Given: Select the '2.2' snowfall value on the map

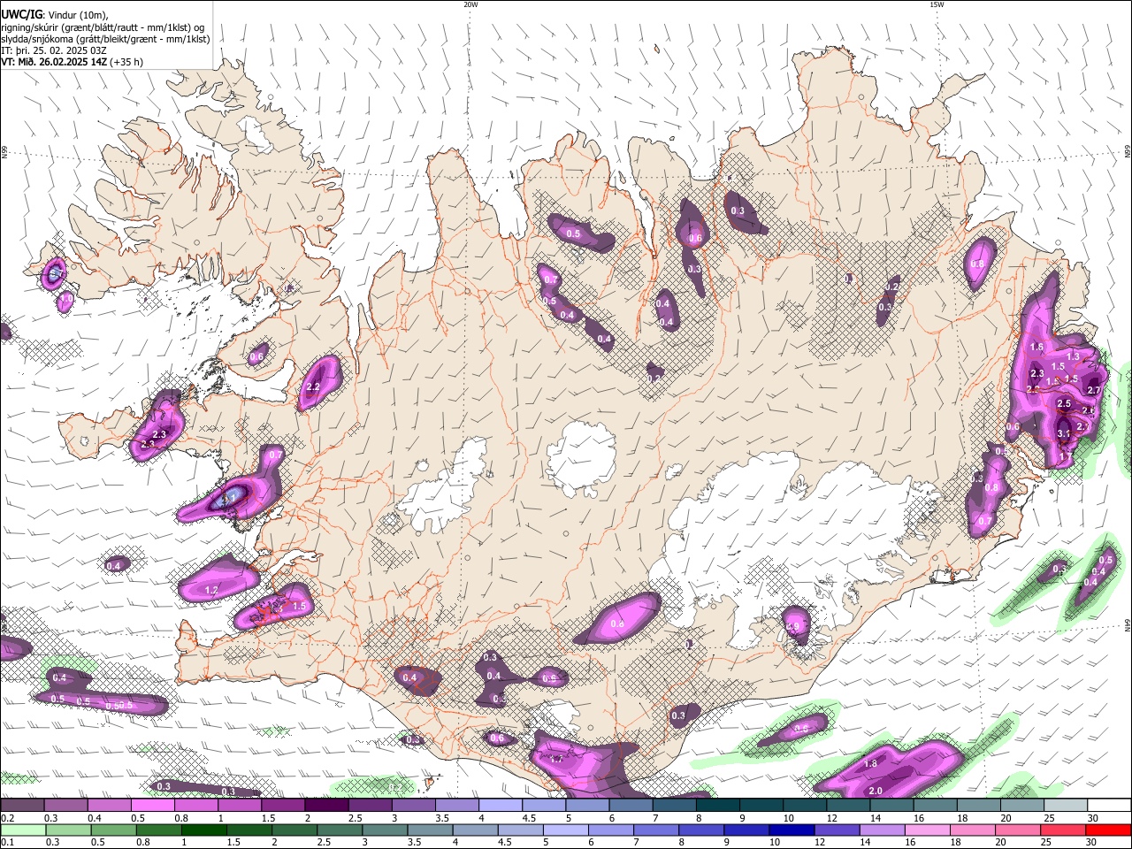Looking at the screenshot, I should point(312,387).
